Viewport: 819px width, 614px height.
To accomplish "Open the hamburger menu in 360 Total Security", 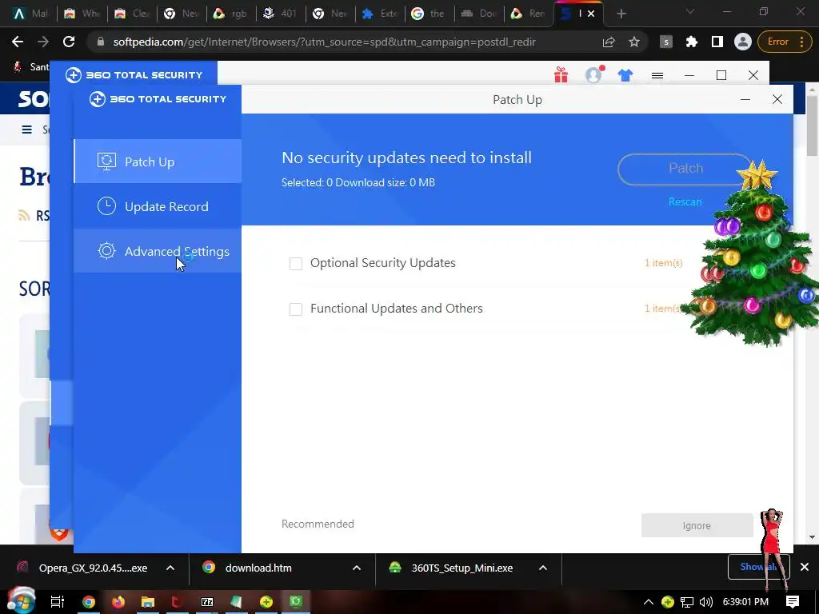I will coord(657,76).
